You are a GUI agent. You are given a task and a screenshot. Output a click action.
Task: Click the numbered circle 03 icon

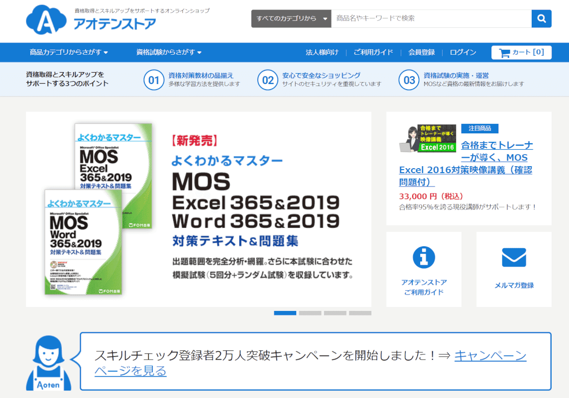coord(409,80)
